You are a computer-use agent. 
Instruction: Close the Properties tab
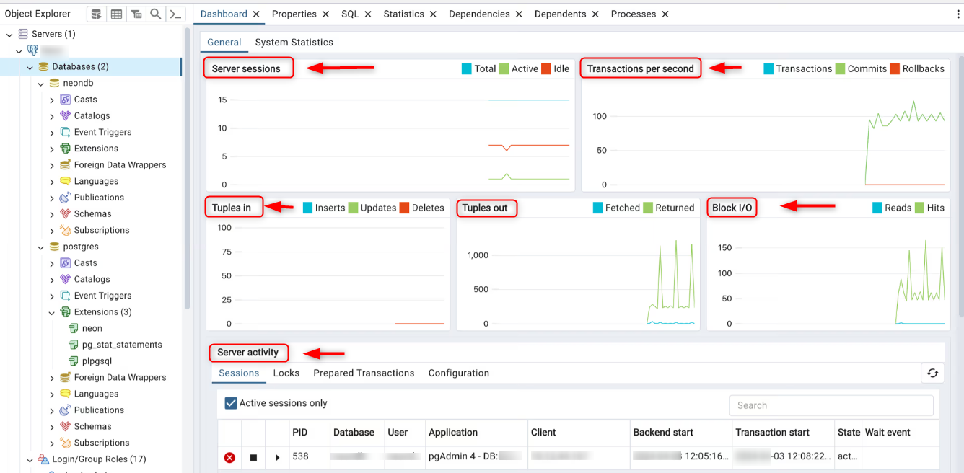[x=325, y=14]
